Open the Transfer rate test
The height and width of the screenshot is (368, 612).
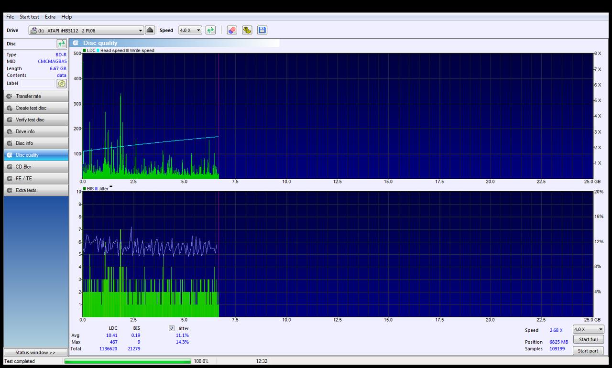click(x=36, y=96)
